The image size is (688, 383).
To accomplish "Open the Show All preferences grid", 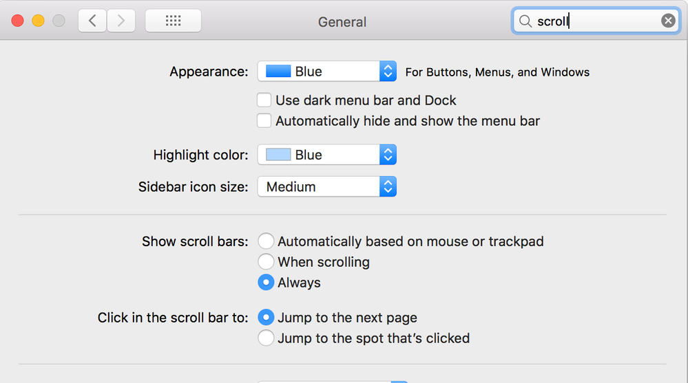I will tap(173, 21).
